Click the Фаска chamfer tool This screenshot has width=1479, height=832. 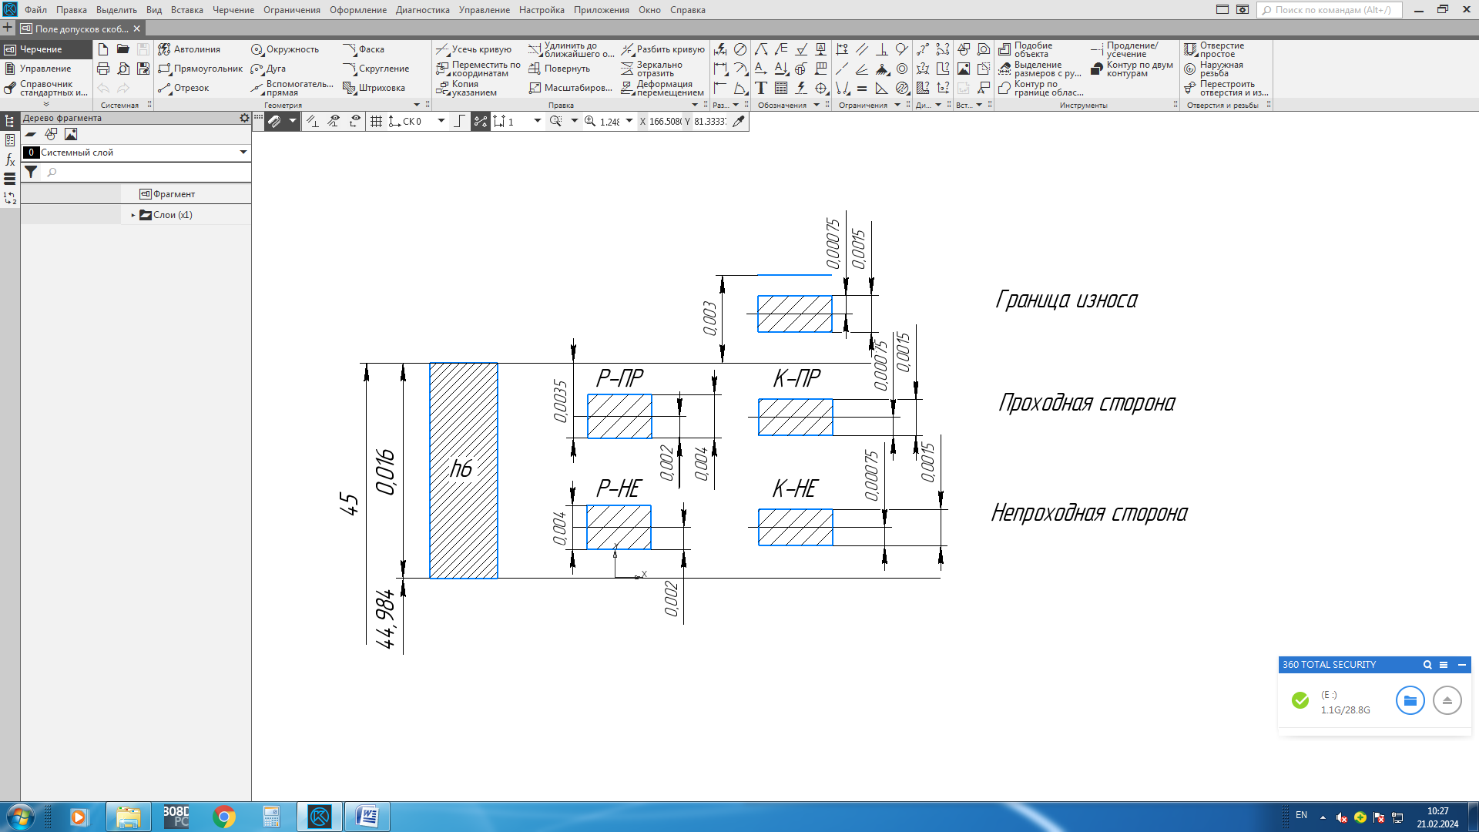coord(364,49)
